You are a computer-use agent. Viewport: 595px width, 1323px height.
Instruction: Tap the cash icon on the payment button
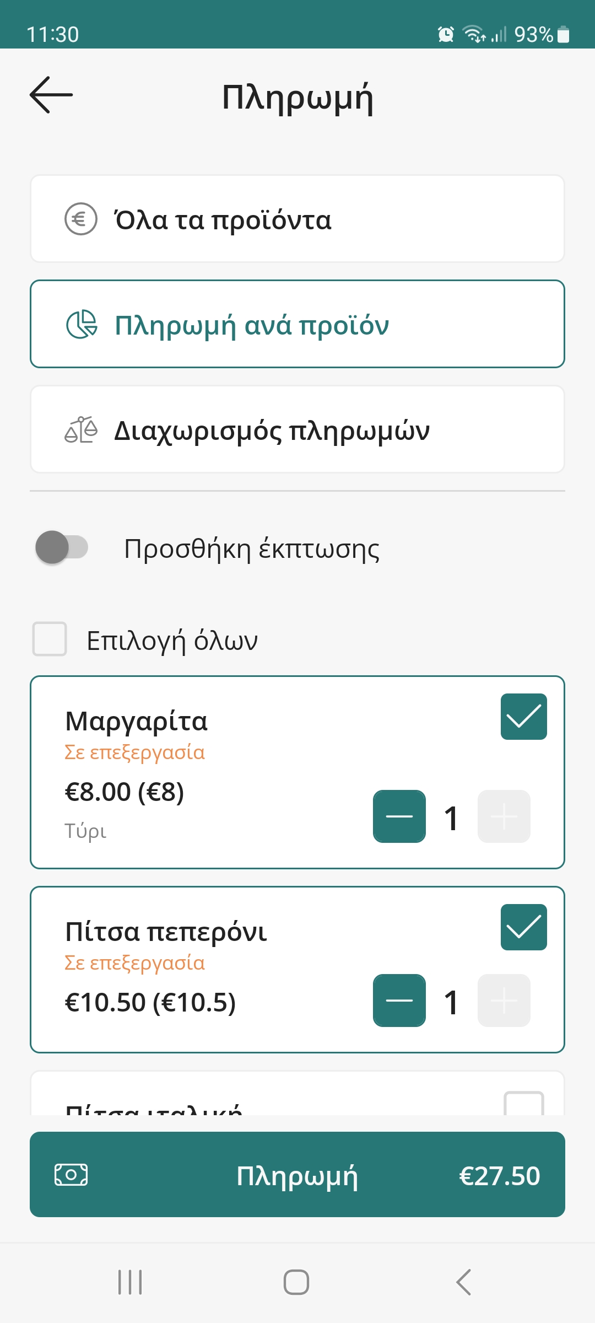(71, 1175)
